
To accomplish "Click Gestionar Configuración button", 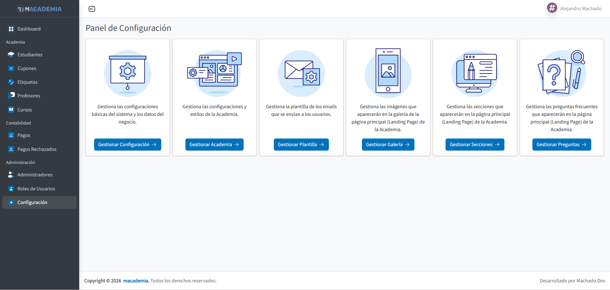I will coord(127,144).
